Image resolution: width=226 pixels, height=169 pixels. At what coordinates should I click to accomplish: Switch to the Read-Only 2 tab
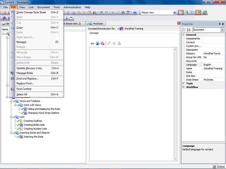coord(74,24)
